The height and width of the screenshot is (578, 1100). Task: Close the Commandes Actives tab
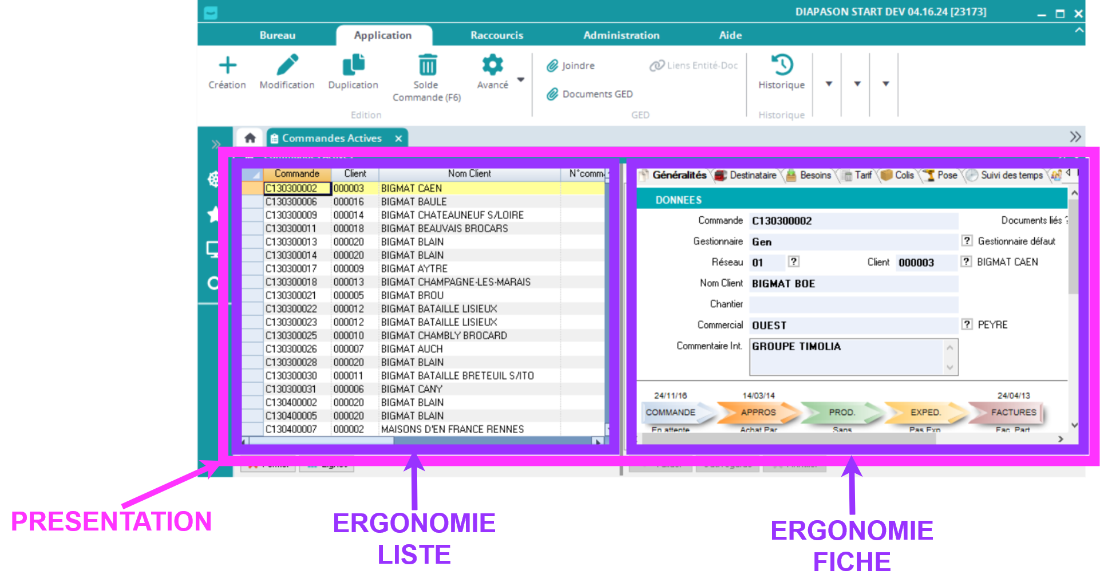pos(398,138)
